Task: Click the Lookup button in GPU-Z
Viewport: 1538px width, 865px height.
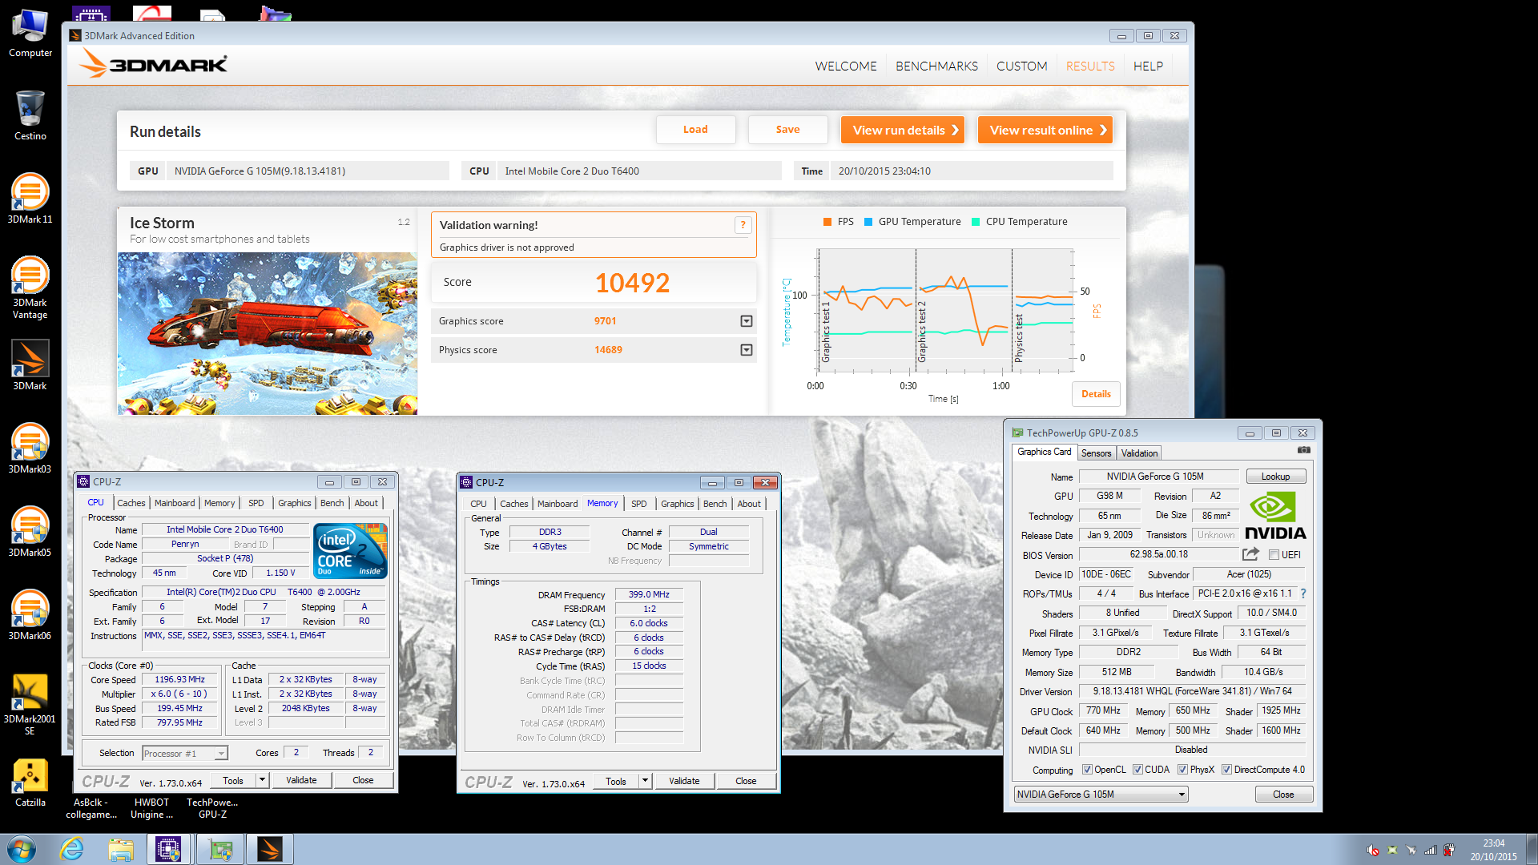Action: tap(1275, 477)
